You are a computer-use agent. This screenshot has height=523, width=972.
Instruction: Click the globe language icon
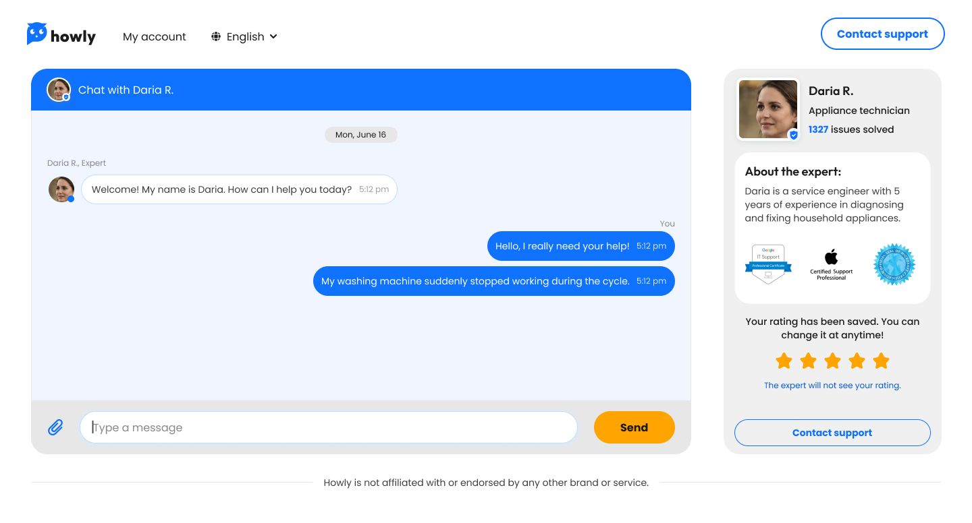(x=216, y=36)
